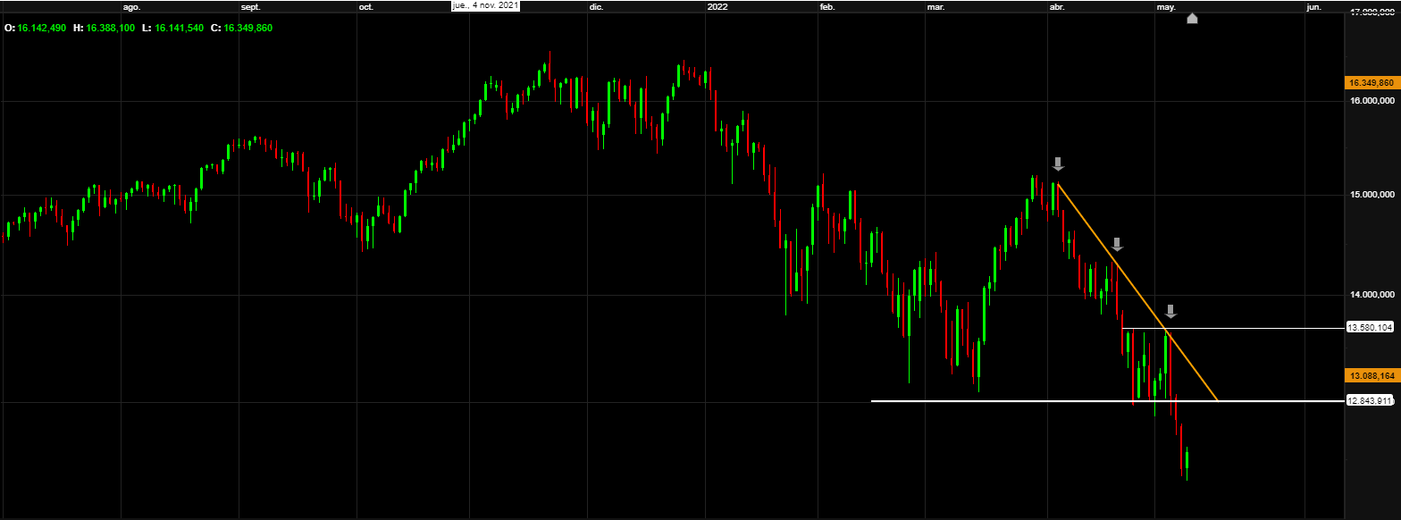Click the ago. month label on time axis
Image resolution: width=1401 pixels, height=520 pixels.
pos(131,6)
